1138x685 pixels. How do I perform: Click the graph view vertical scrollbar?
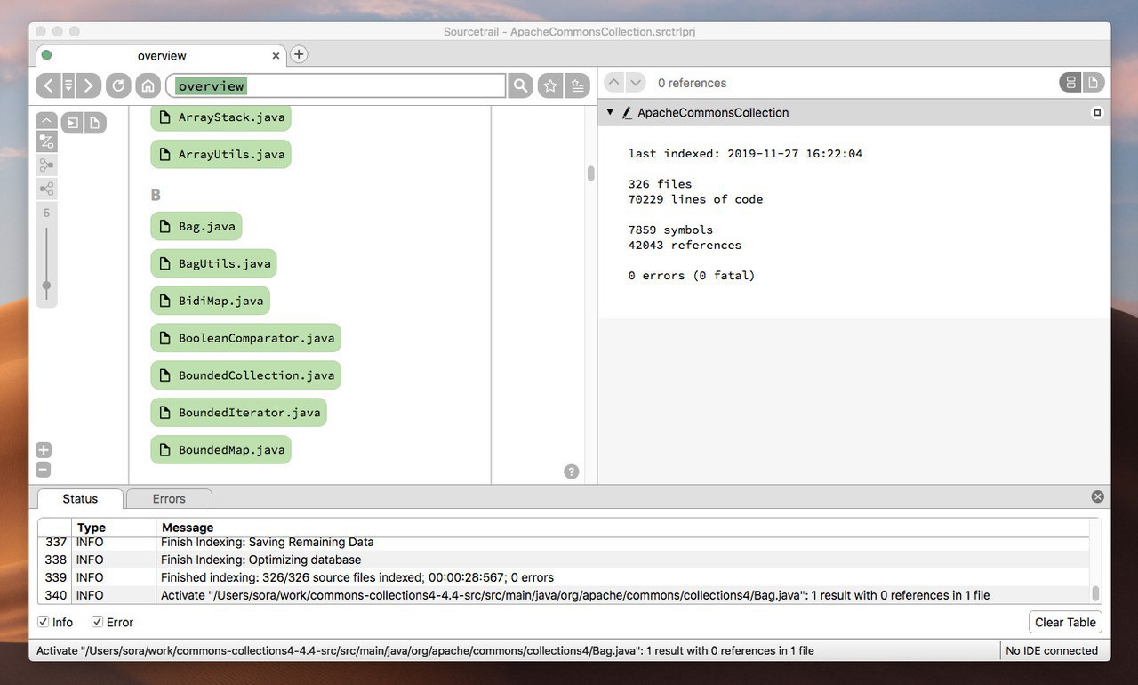pyautogui.click(x=590, y=173)
